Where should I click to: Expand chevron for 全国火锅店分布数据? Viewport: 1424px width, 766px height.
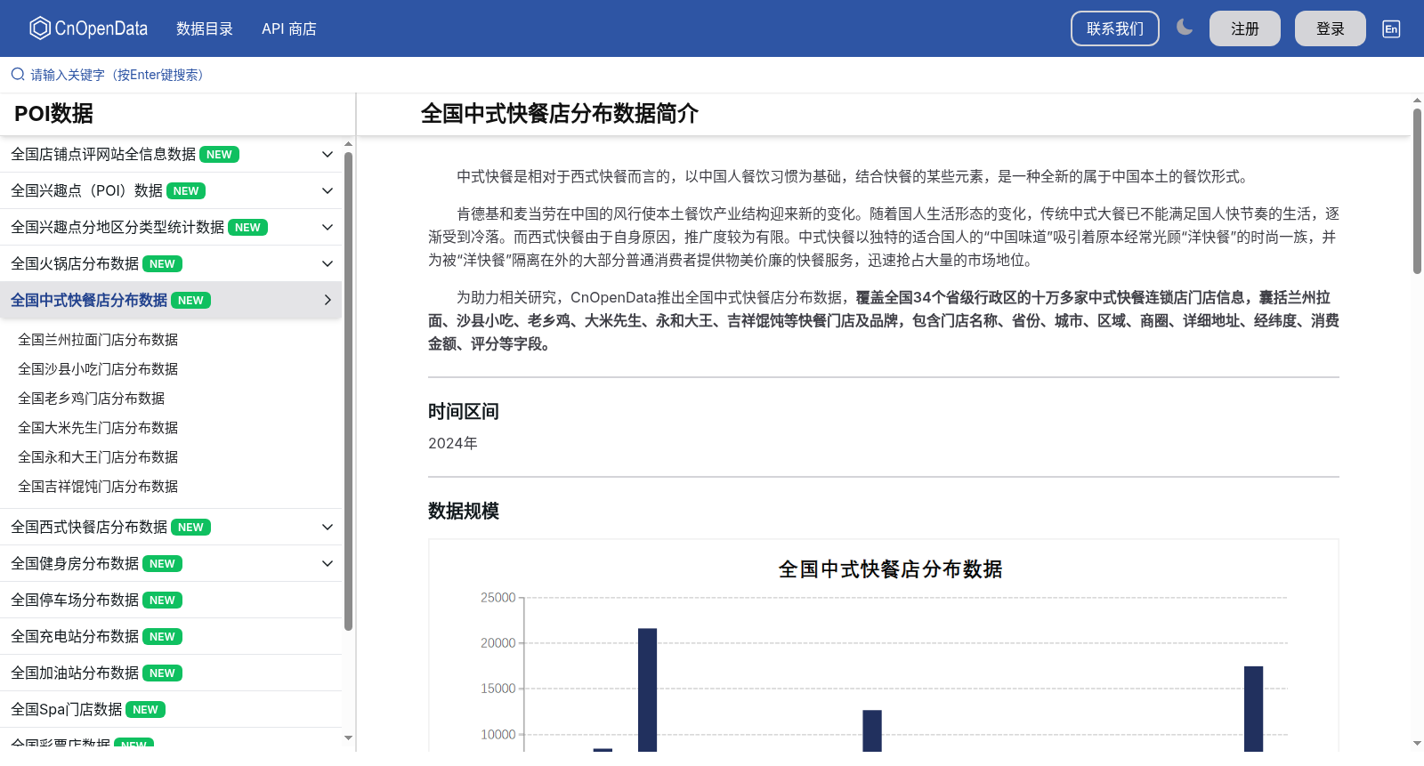click(x=328, y=264)
